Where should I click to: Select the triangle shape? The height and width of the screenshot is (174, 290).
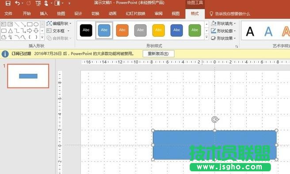[10, 30]
